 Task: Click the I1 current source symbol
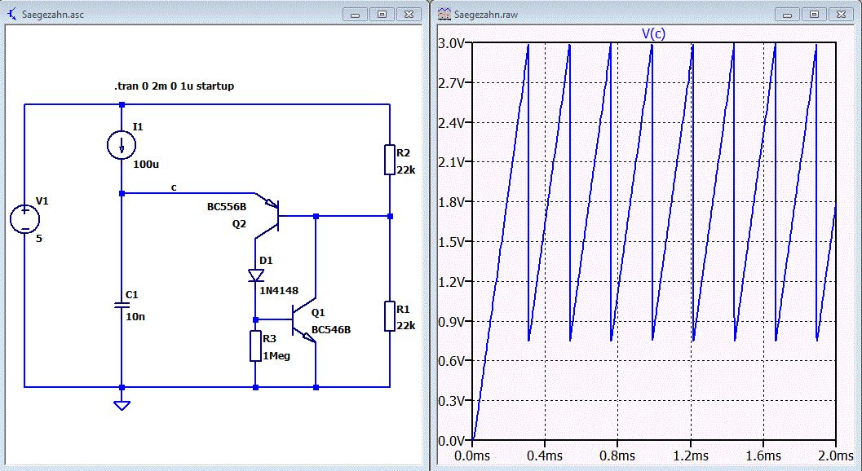click(x=122, y=144)
